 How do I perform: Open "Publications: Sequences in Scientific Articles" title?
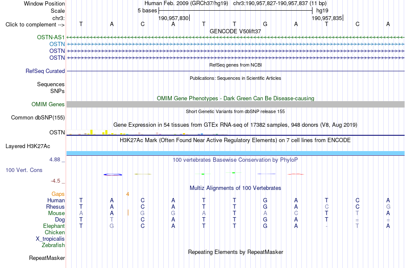235,78
